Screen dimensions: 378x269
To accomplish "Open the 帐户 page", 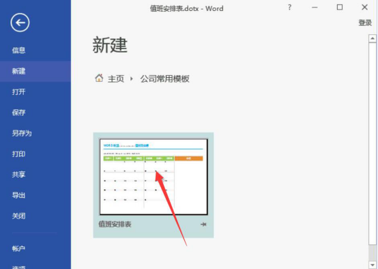I will tap(19, 249).
